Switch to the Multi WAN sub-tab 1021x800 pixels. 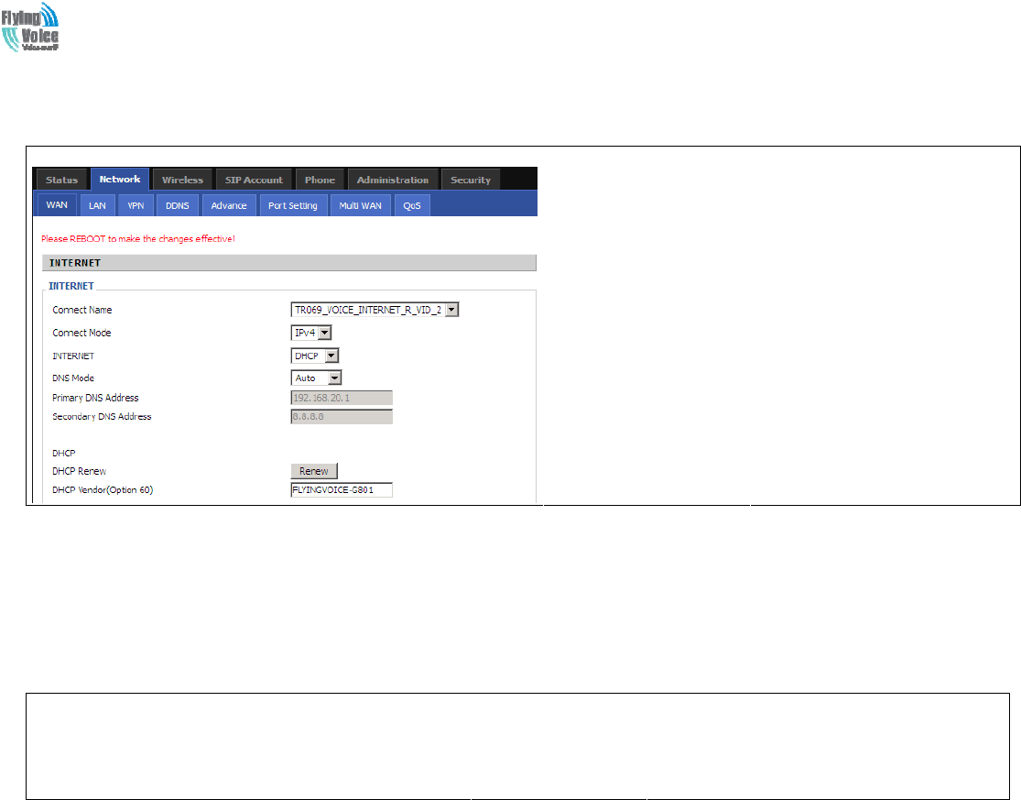(360, 205)
